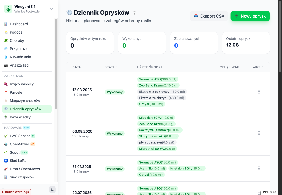Toggle dark mode with moon button

[52, 190]
